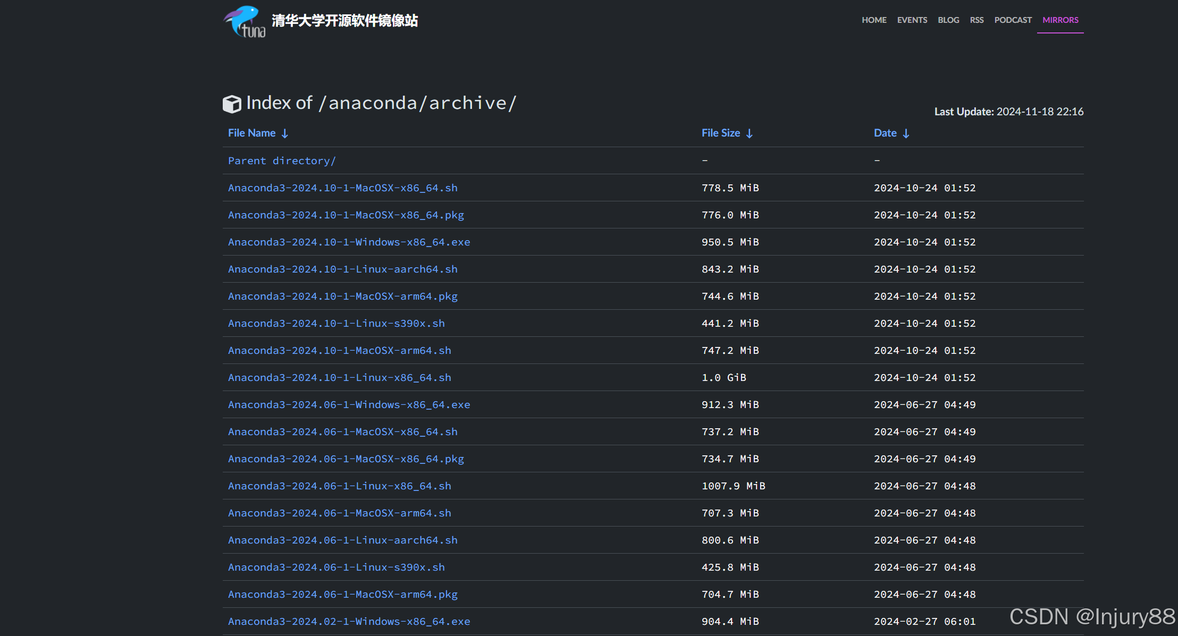Download Anaconda3-2024.06-1-MacOSX-arm64.sh
This screenshot has width=1178, height=636.
click(x=340, y=513)
